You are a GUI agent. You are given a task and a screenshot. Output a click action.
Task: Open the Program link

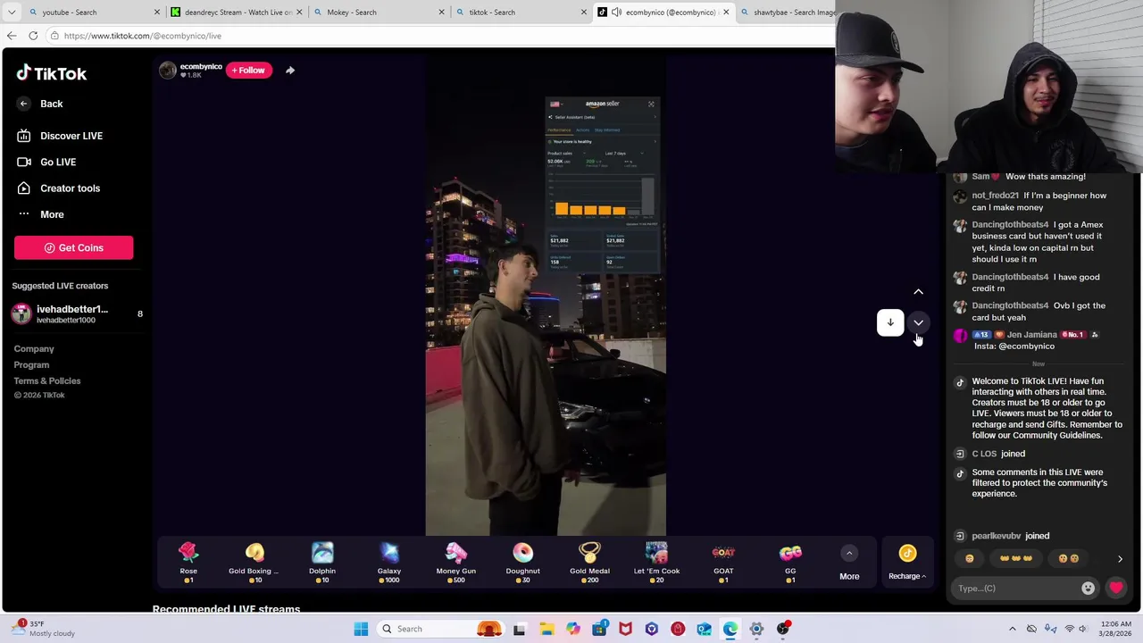tap(31, 365)
